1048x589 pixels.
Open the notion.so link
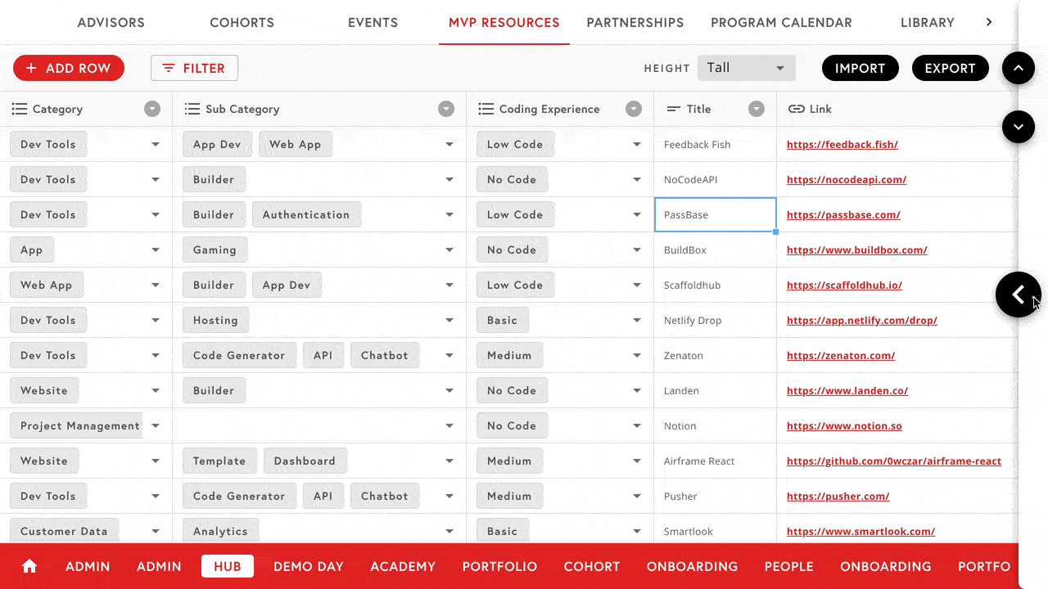pyautogui.click(x=844, y=426)
